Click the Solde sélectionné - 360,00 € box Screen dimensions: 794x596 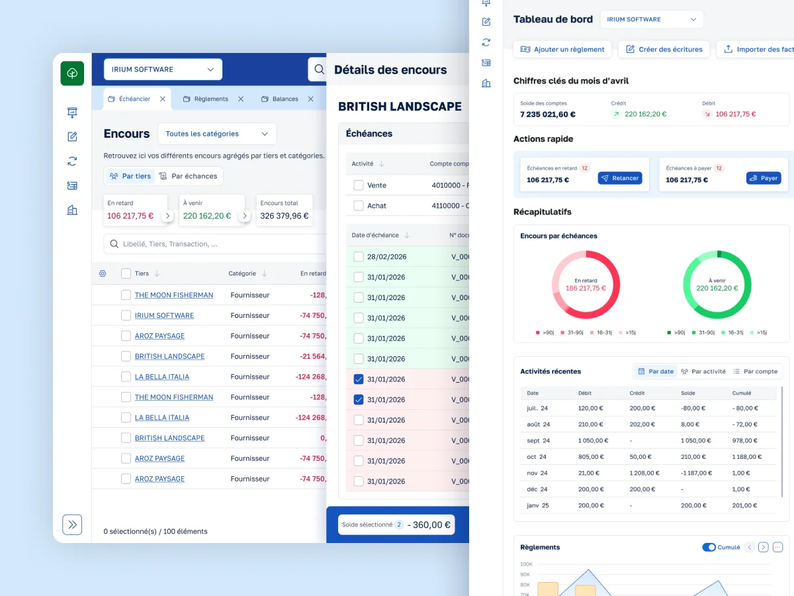(x=396, y=524)
